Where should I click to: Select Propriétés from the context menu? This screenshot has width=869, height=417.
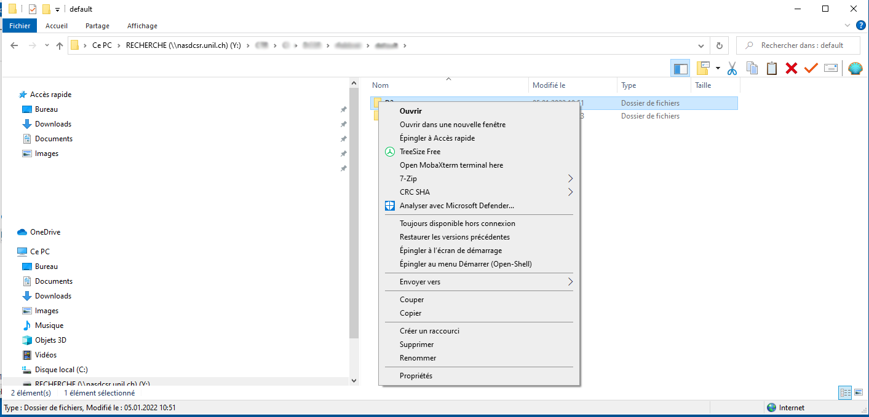[416, 376]
